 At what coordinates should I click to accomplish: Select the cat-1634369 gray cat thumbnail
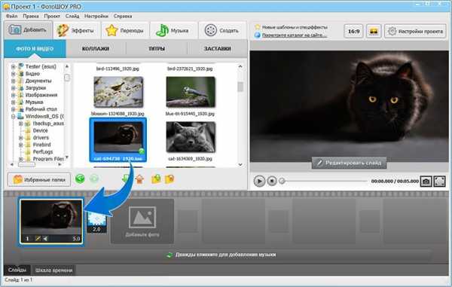(191, 137)
